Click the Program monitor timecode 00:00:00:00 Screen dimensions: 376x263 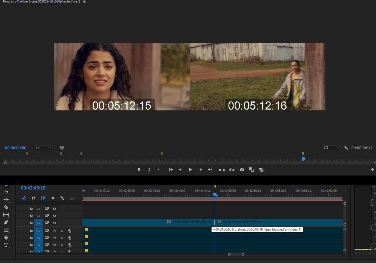[x=16, y=148]
